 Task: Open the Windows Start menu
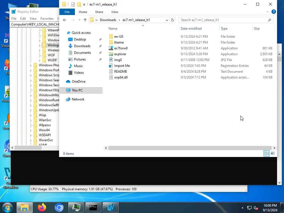tap(7, 207)
